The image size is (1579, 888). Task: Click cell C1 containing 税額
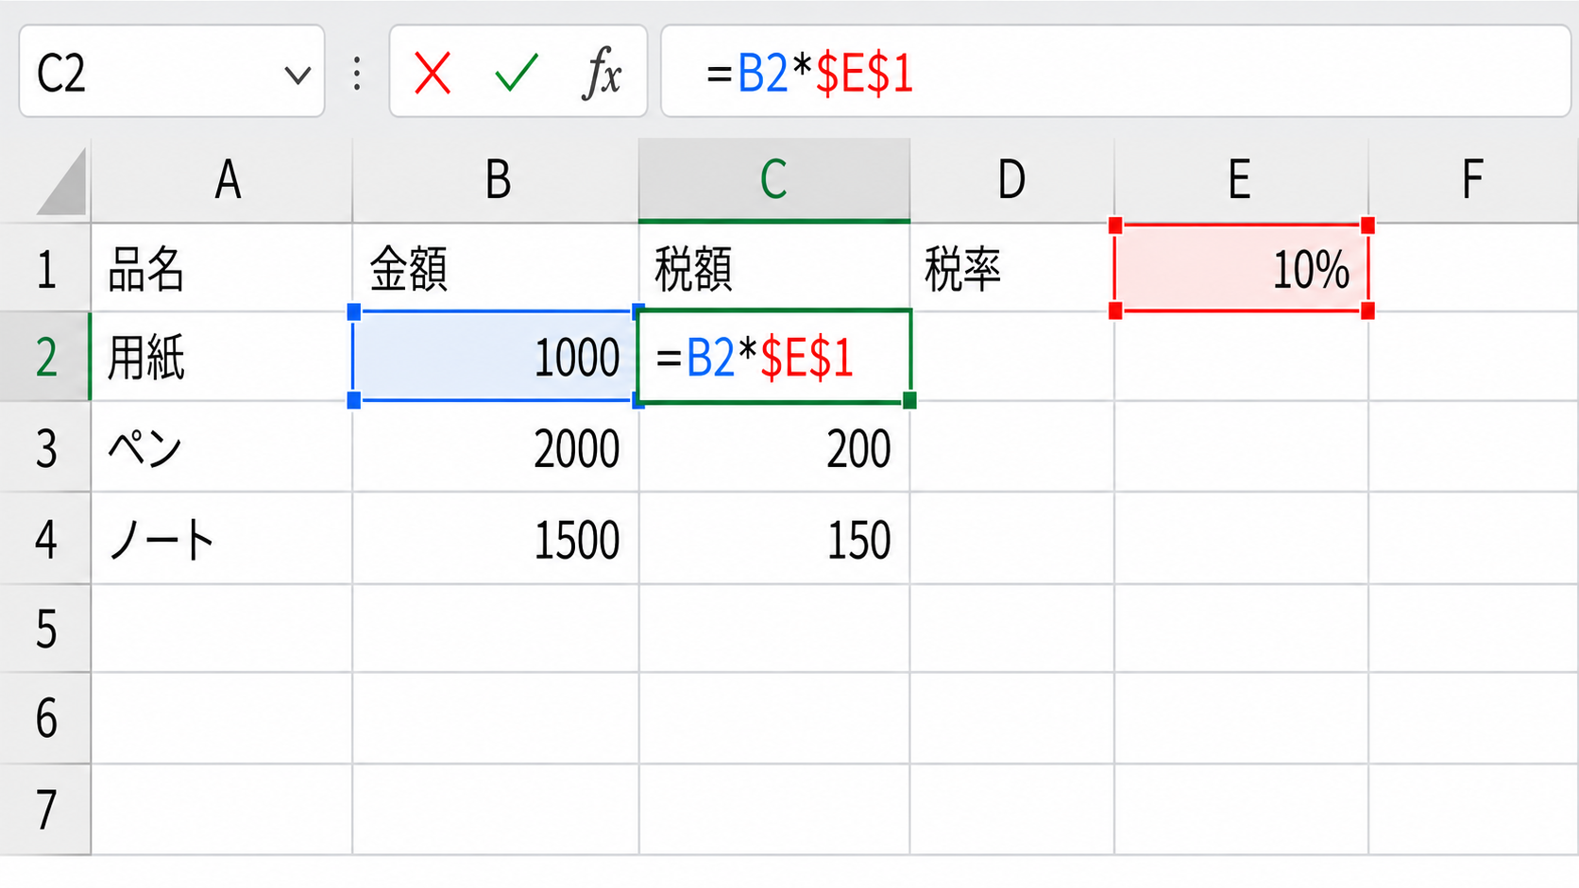point(774,268)
